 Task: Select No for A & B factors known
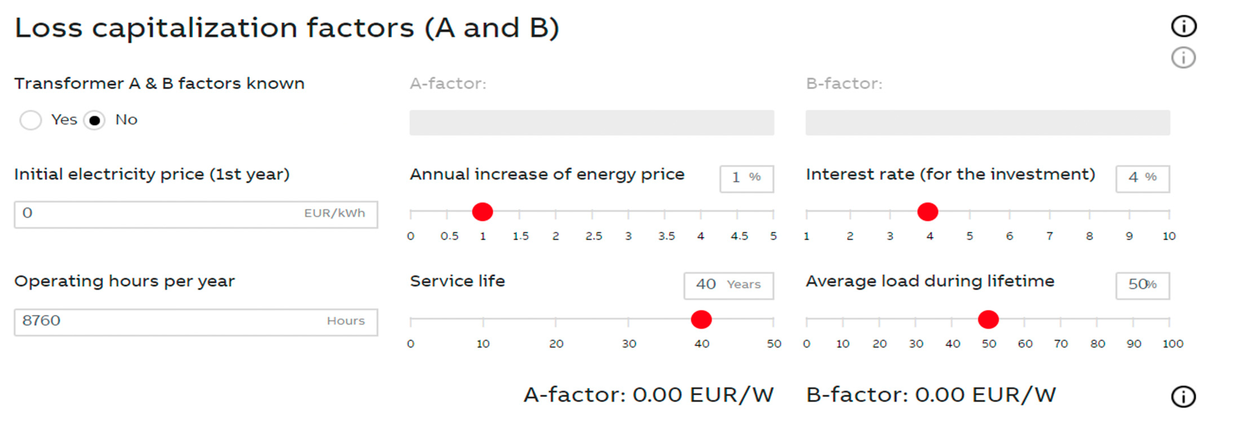pos(94,120)
